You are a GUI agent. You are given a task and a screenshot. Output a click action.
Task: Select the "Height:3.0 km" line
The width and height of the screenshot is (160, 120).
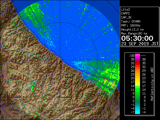[132, 29]
